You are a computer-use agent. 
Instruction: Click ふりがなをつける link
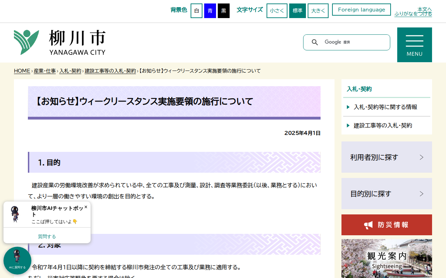tap(413, 14)
